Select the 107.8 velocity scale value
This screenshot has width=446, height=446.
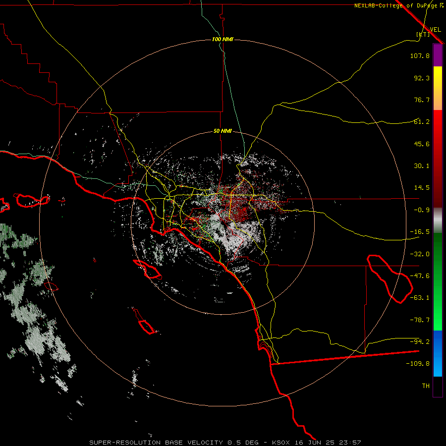(420, 56)
